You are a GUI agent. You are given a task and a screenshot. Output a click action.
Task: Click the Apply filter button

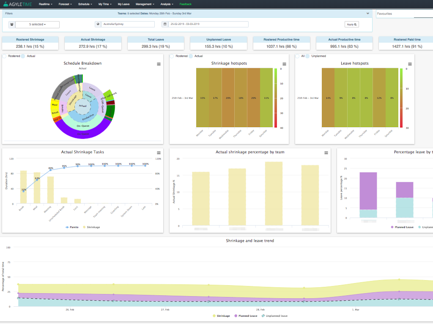click(x=351, y=24)
